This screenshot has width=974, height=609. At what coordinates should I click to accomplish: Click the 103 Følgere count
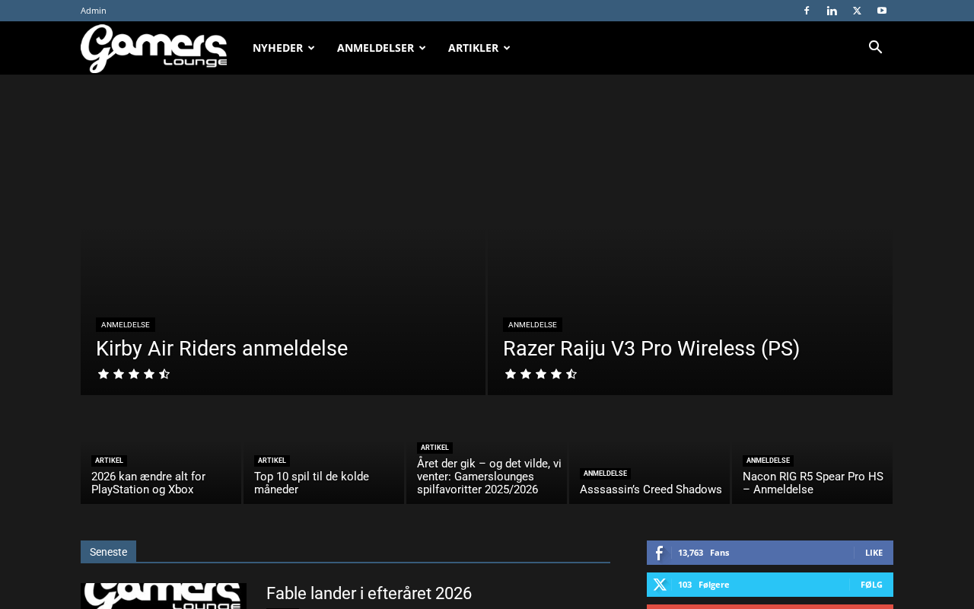coord(703,585)
